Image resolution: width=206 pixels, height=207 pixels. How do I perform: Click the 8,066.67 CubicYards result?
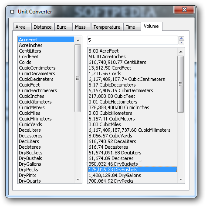click(x=132, y=136)
